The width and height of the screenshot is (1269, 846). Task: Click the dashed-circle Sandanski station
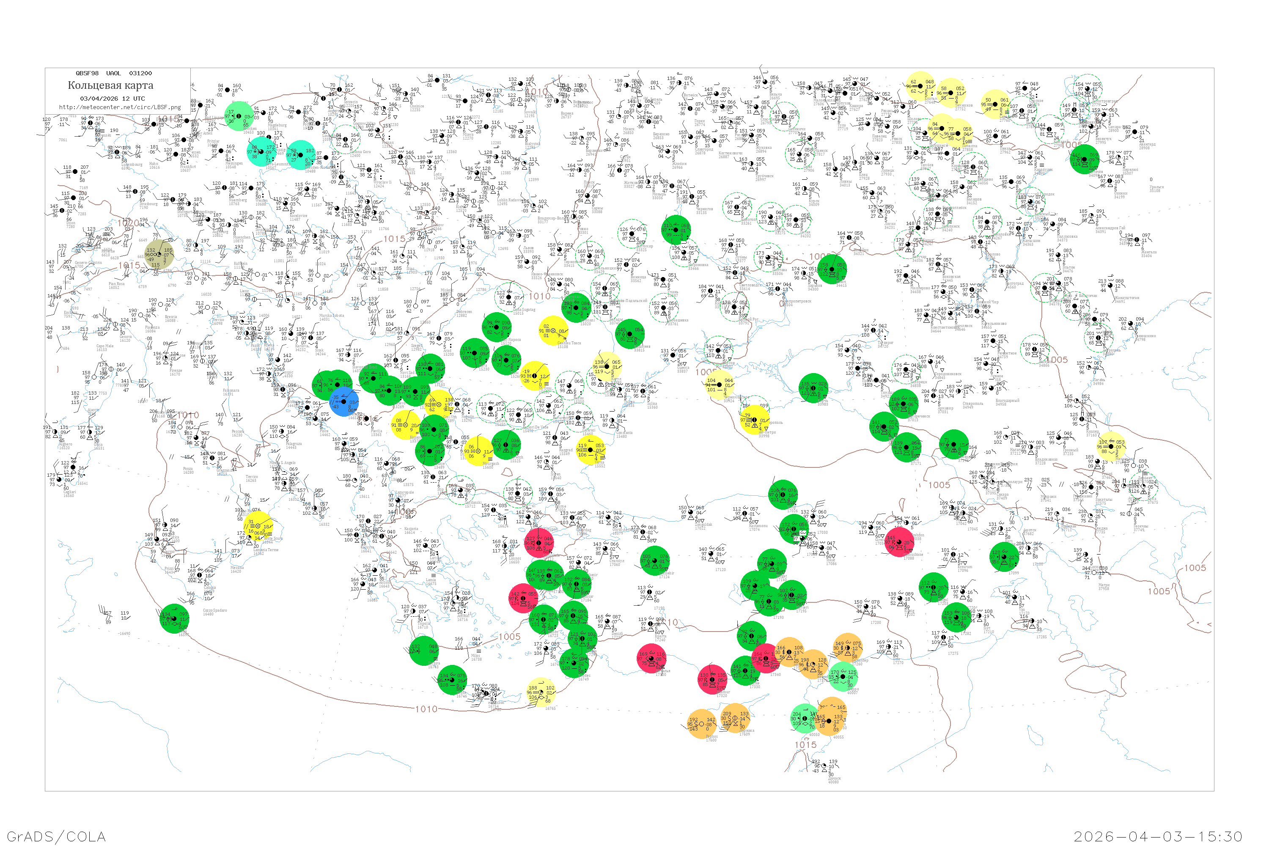click(460, 490)
